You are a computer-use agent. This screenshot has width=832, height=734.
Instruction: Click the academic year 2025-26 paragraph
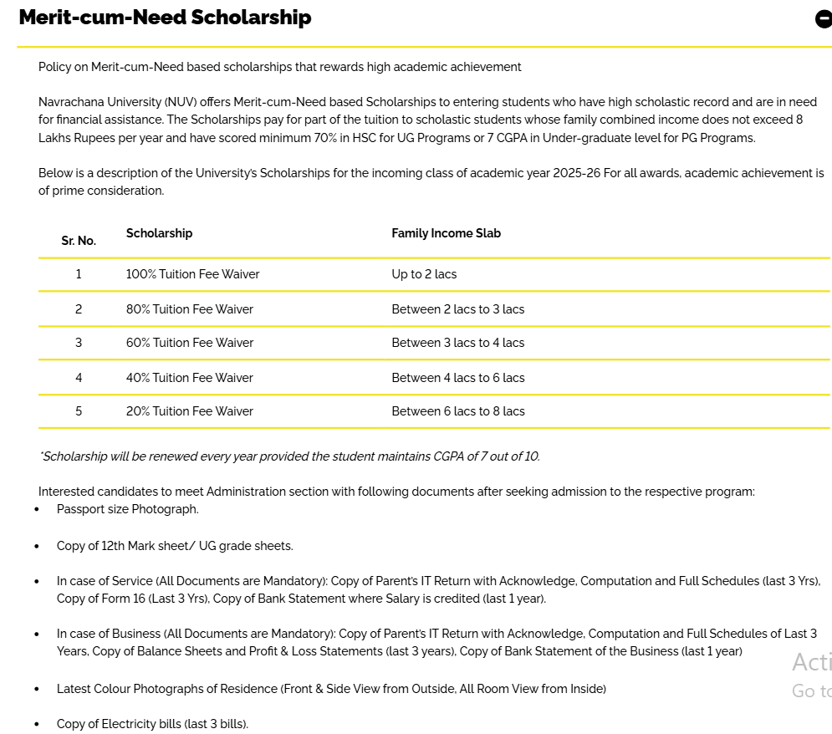click(431, 182)
